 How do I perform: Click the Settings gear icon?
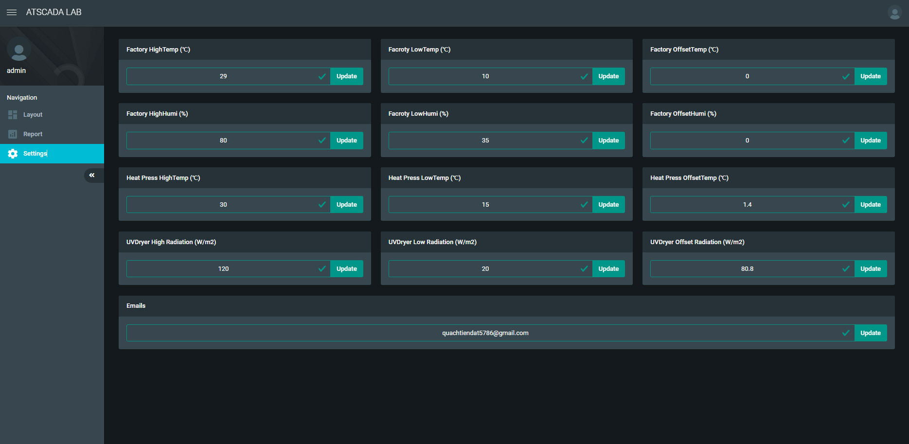coord(13,154)
